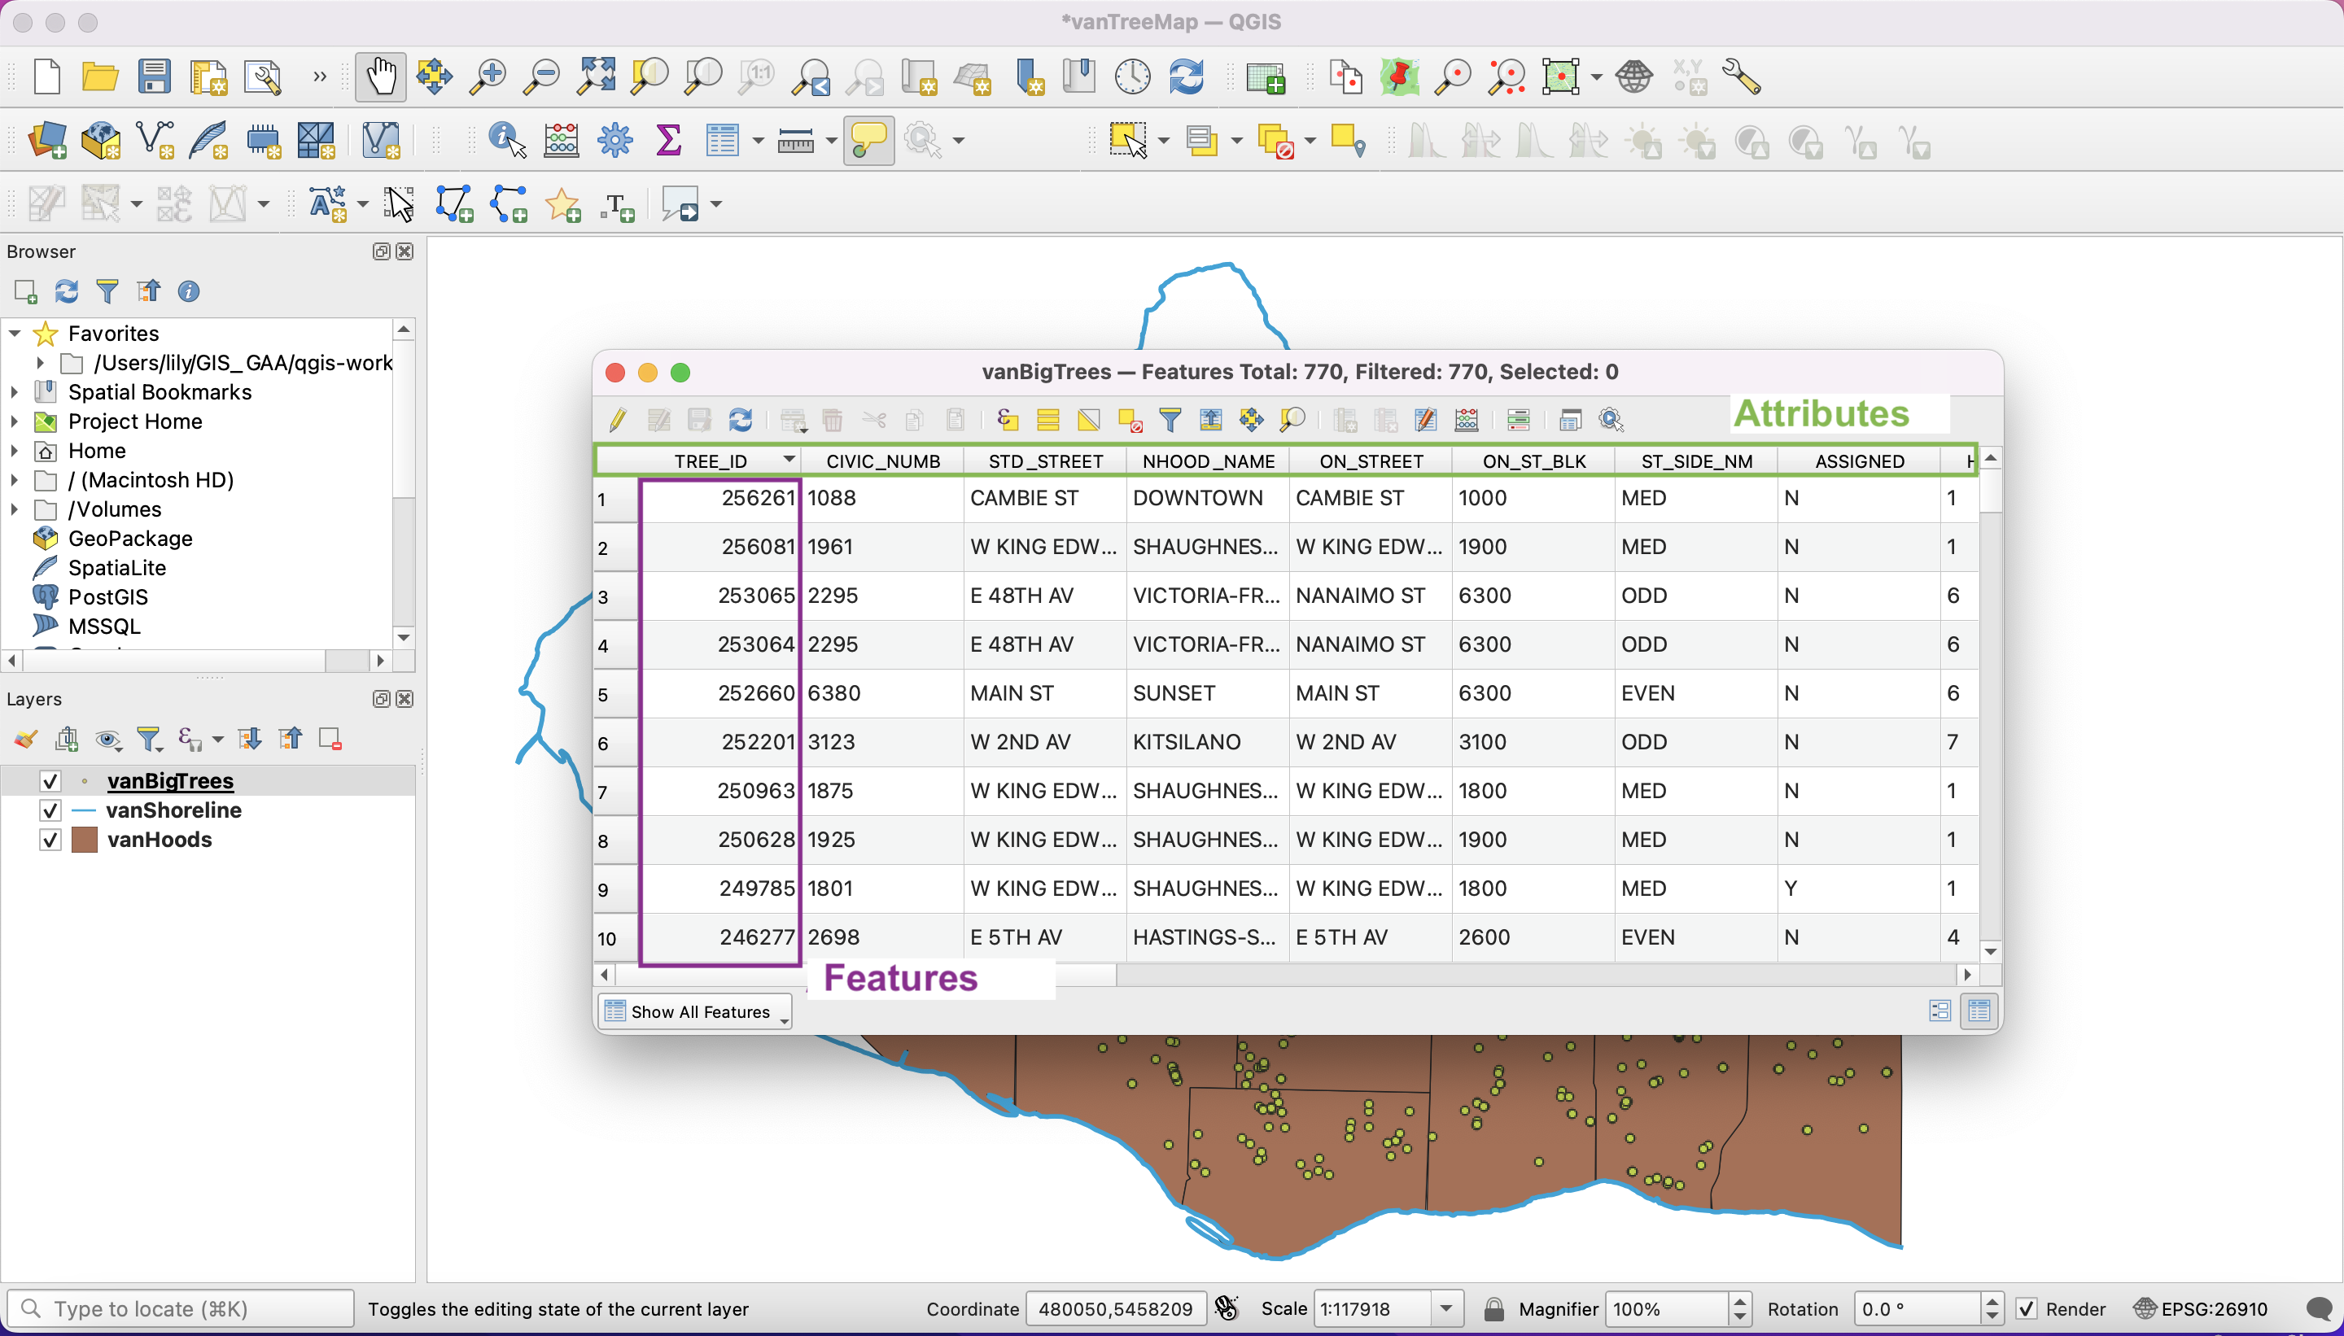
Task: Open field calculator abacus in attribute table
Action: click(1466, 421)
